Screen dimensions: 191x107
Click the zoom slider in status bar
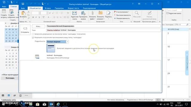(175, 100)
